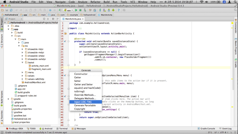Collapse the src folder
Viewport: 238px width, 134px height.
pyautogui.click(x=12, y=36)
